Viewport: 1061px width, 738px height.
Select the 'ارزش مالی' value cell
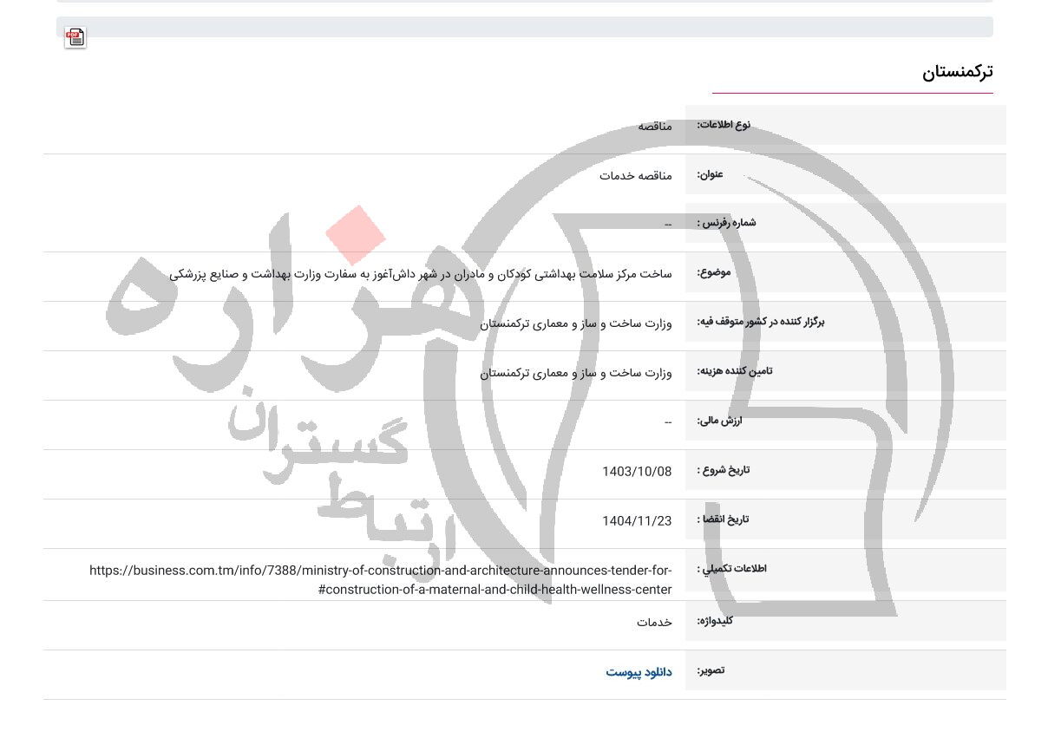668,421
